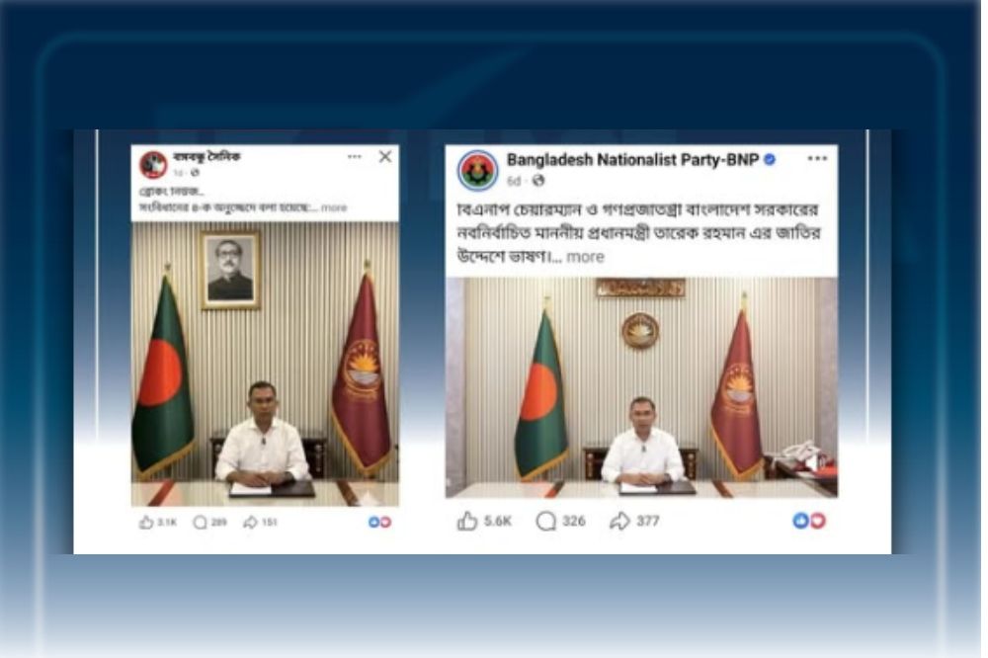This screenshot has width=988, height=658.
Task: Click the BNP verified badge
Action: (x=770, y=160)
